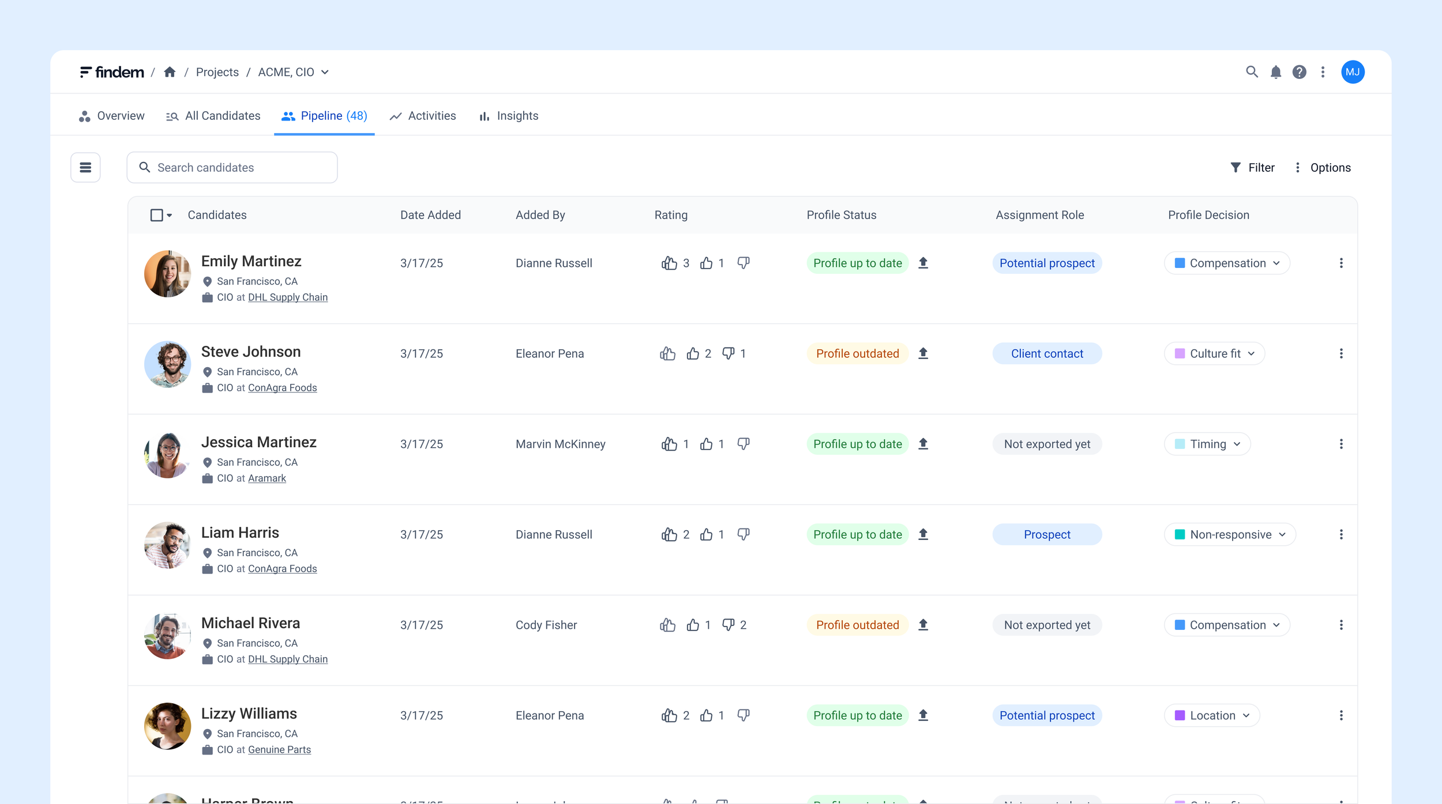Open the DHL Supply Chain link for Emily
The width and height of the screenshot is (1442, 804).
(x=287, y=297)
